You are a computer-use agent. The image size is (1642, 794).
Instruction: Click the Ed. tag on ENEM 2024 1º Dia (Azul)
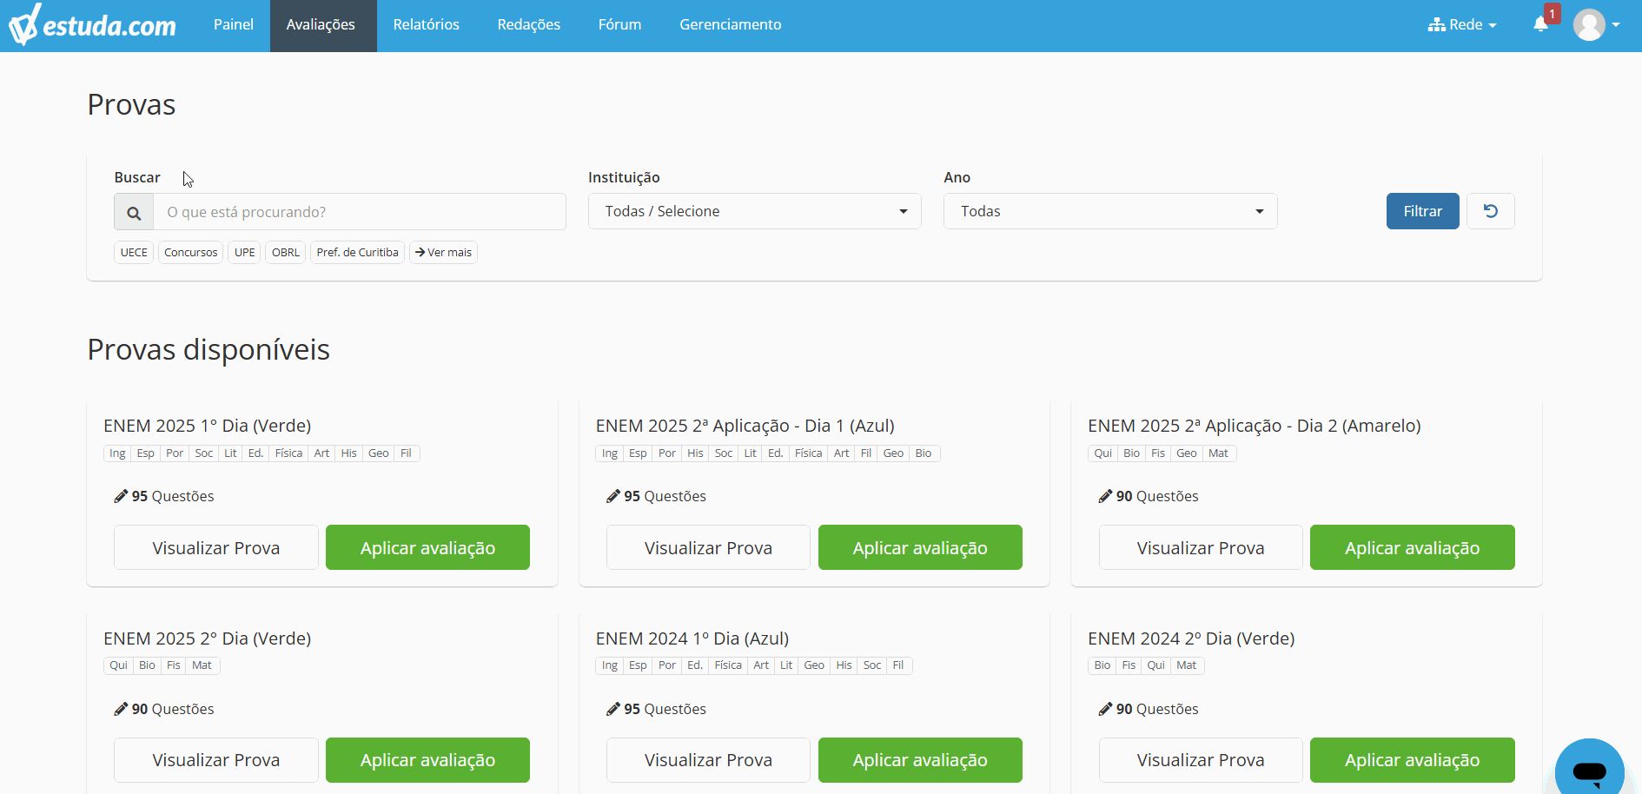coord(695,665)
